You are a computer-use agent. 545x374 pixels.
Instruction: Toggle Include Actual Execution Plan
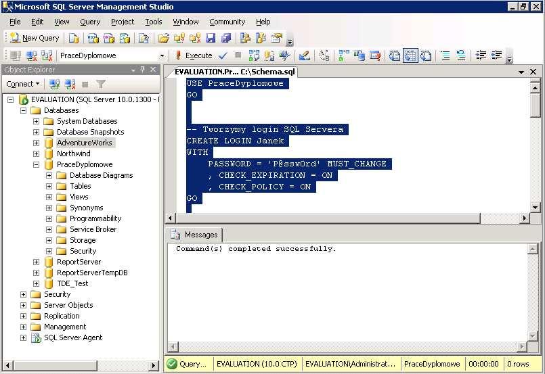tap(344, 55)
